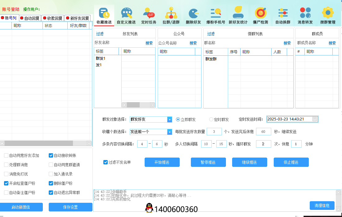
Task: Click friend list horizontal scrollbar thumb
Action: pyautogui.click(x=133, y=105)
